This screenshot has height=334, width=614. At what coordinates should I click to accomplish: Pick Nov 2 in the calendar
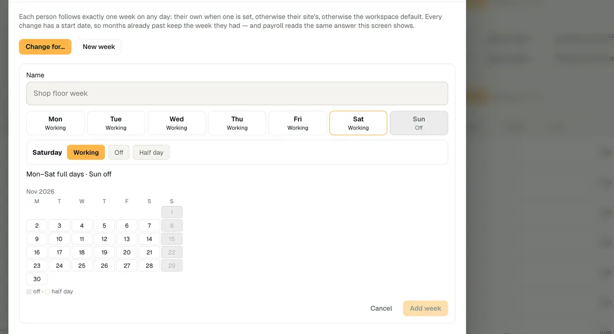point(37,225)
